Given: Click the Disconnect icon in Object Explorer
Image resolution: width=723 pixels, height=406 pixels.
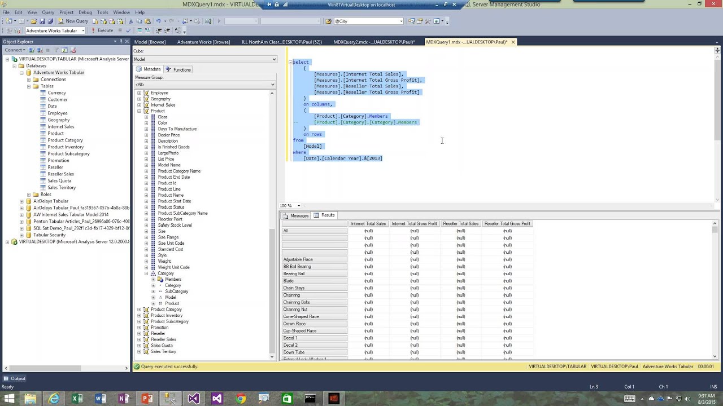Looking at the screenshot, I should point(40,50).
